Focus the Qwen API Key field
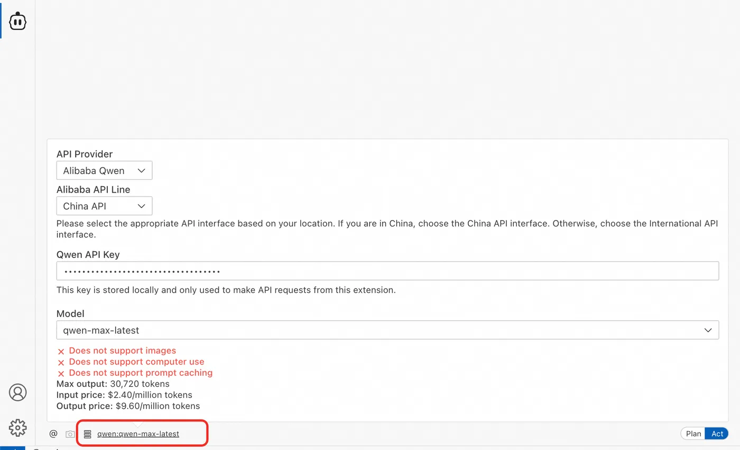Screen dimensions: 740x450 coord(387,271)
